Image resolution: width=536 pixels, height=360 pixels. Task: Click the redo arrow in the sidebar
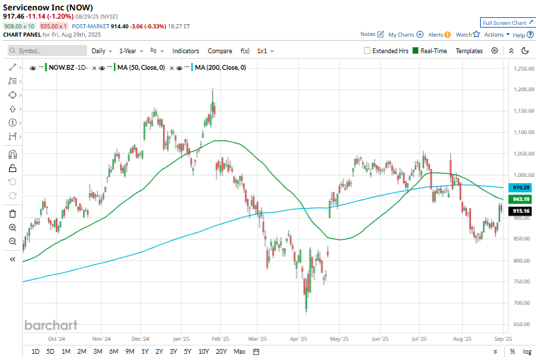pyautogui.click(x=12, y=196)
